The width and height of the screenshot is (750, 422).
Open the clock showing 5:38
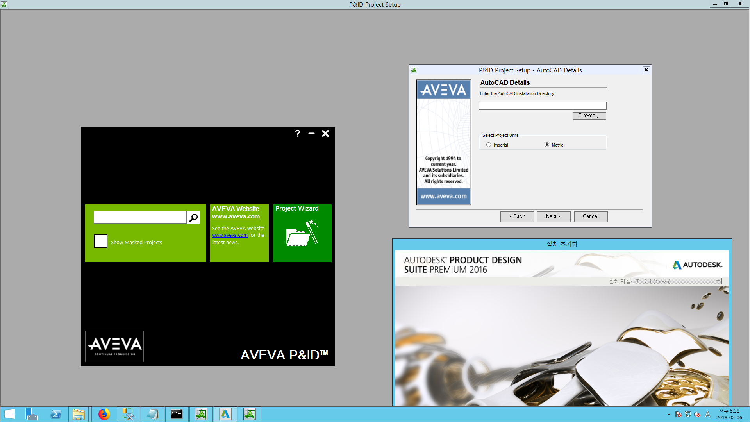(729, 414)
